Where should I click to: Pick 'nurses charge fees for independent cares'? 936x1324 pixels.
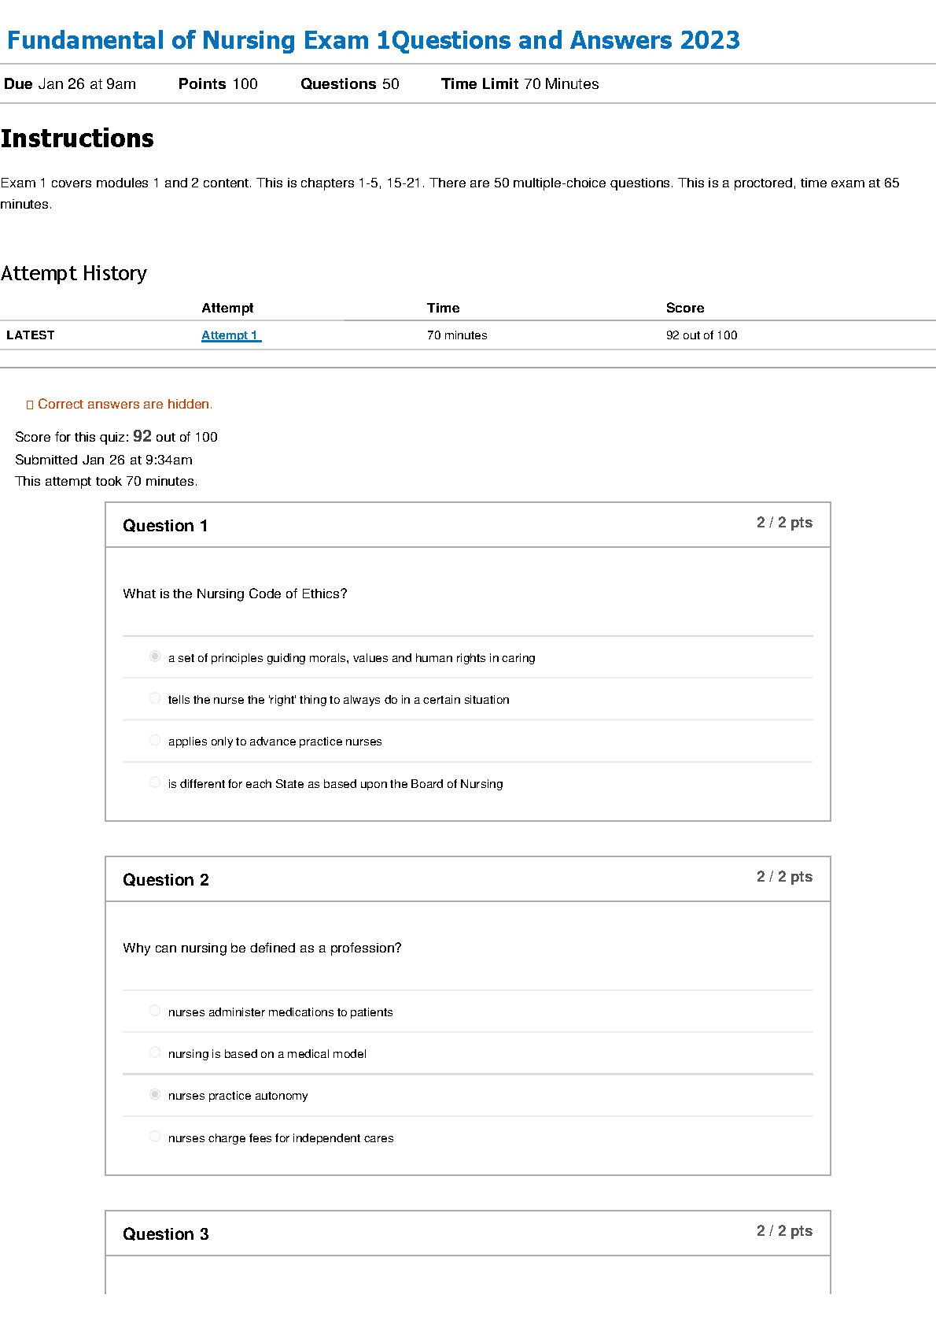(x=155, y=1137)
